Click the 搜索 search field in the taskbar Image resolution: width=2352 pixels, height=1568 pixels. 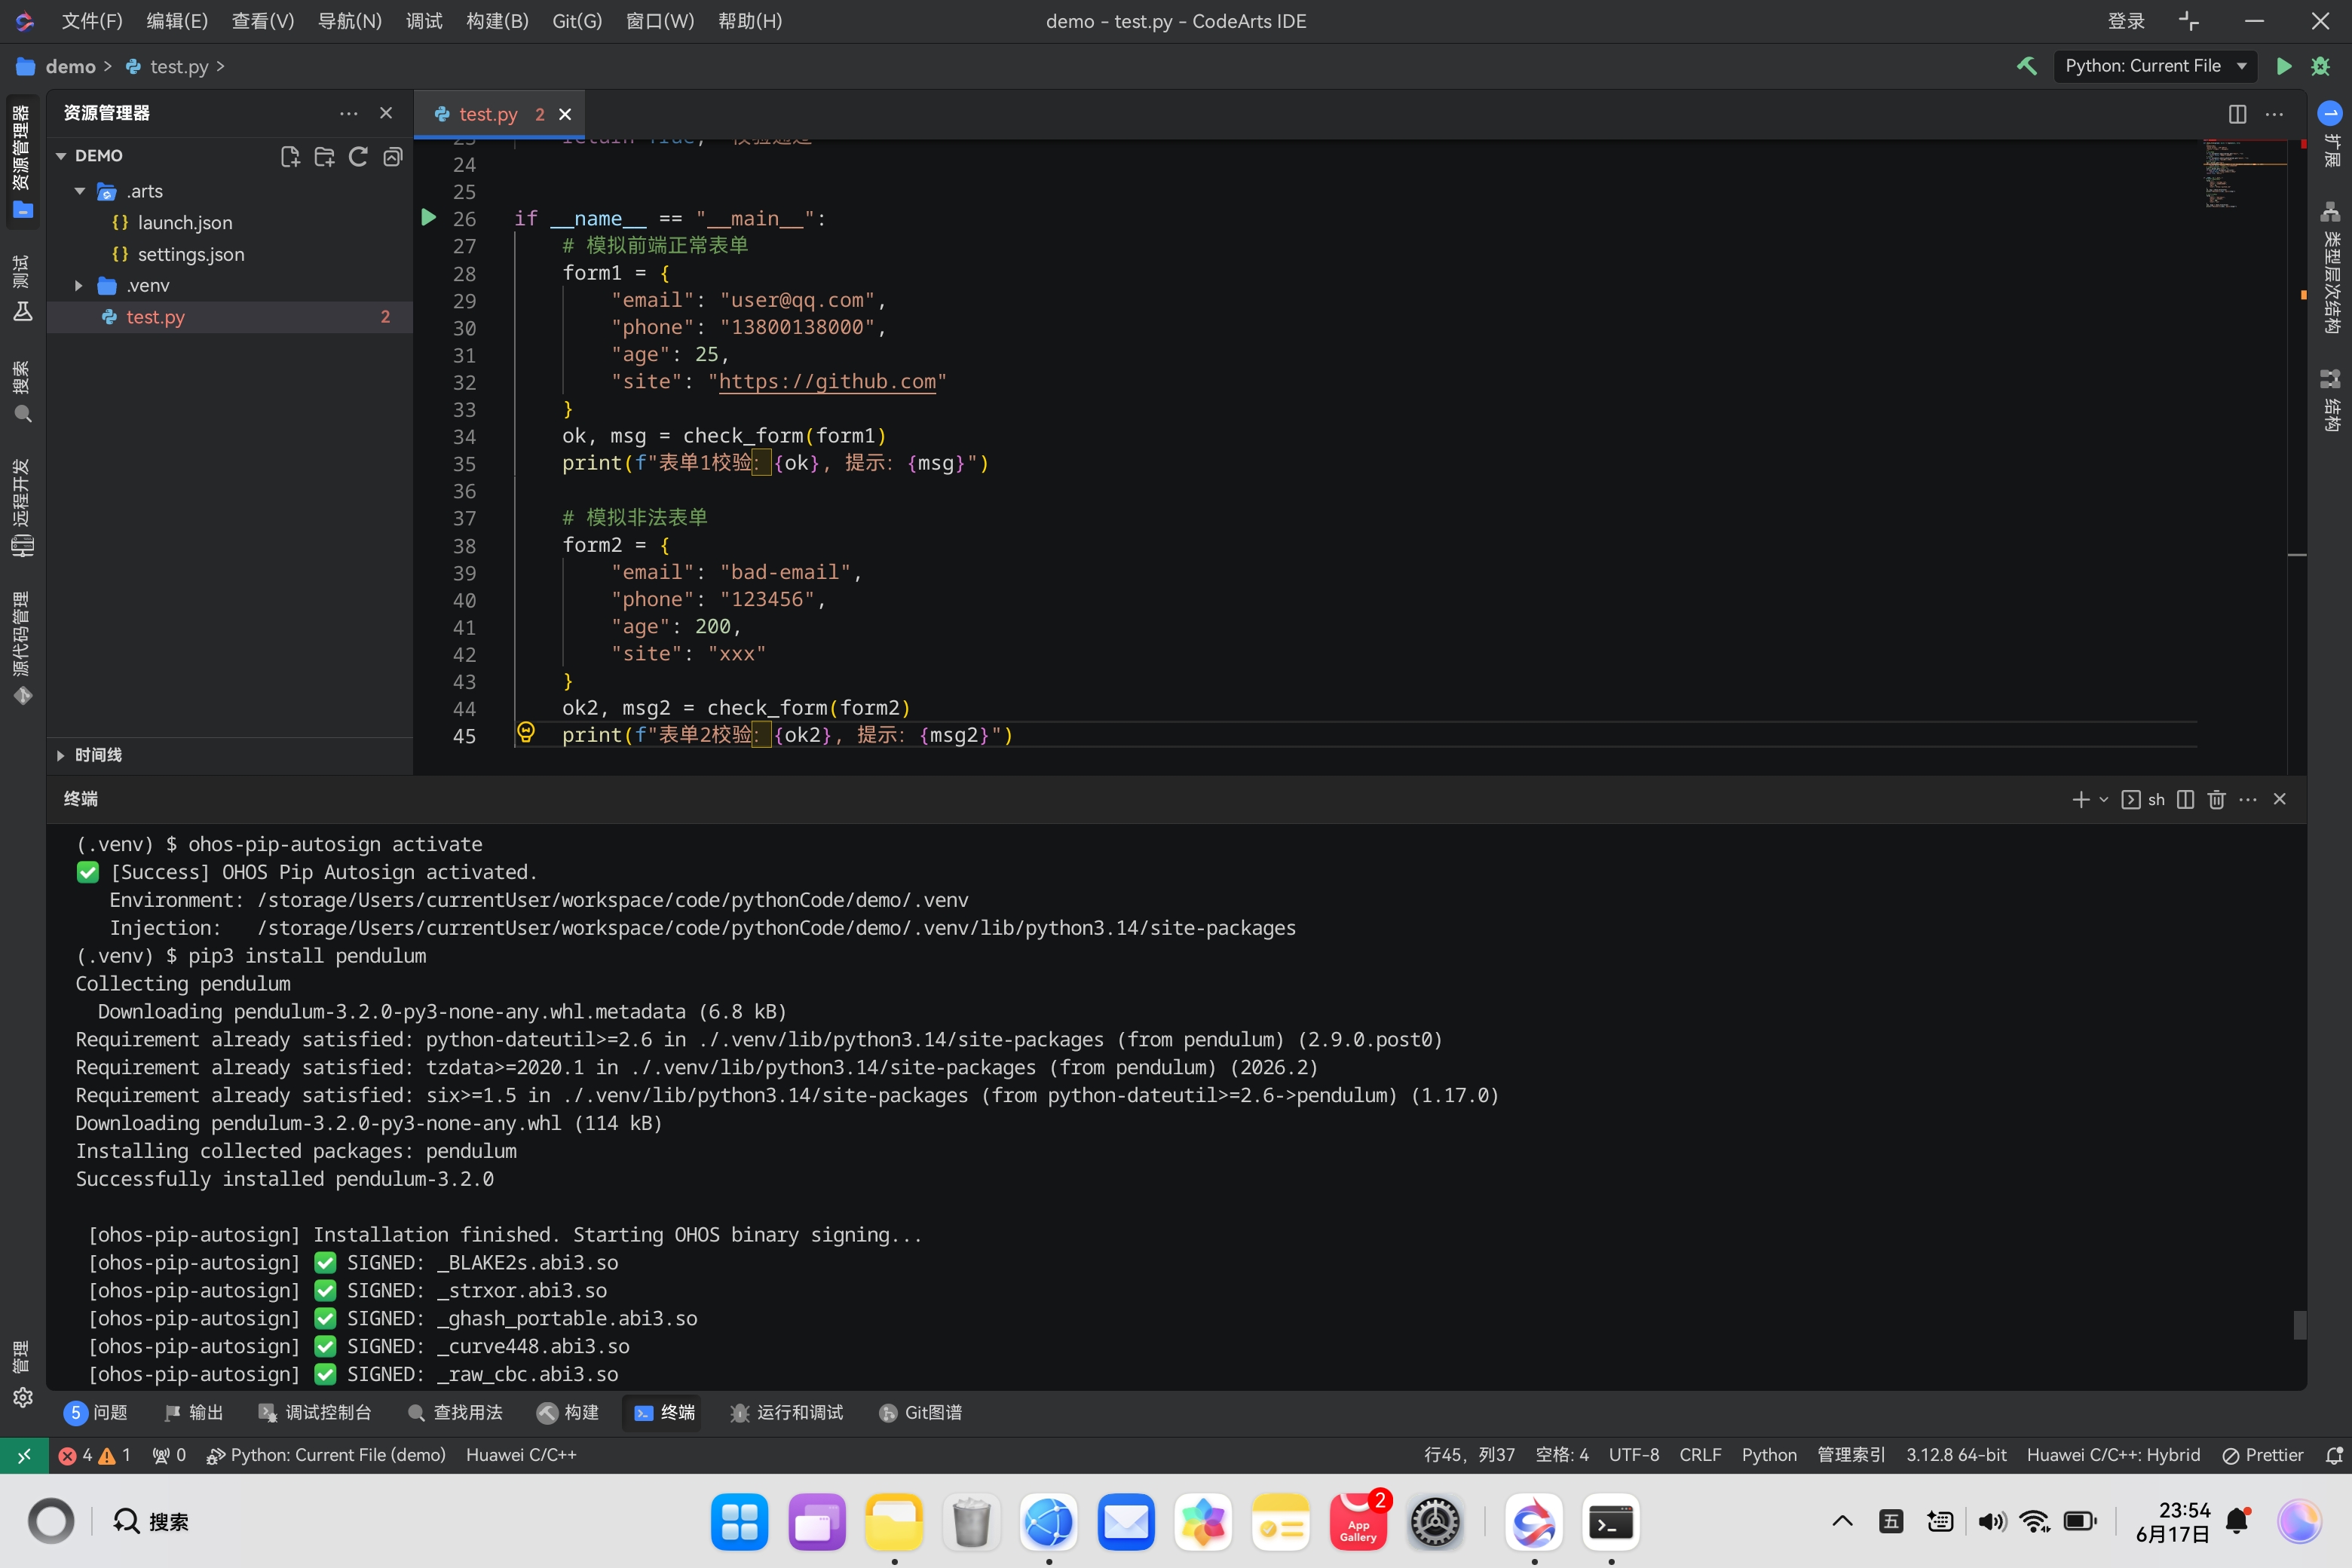coord(150,1522)
